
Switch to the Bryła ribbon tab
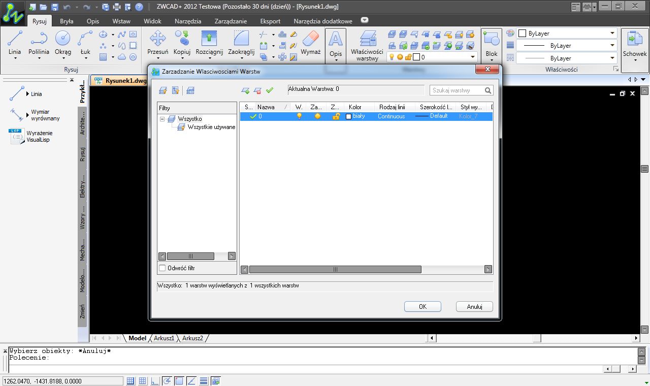[x=67, y=21]
